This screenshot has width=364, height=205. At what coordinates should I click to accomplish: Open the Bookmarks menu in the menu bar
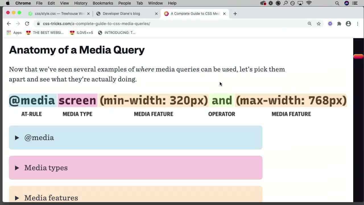(103, 3)
